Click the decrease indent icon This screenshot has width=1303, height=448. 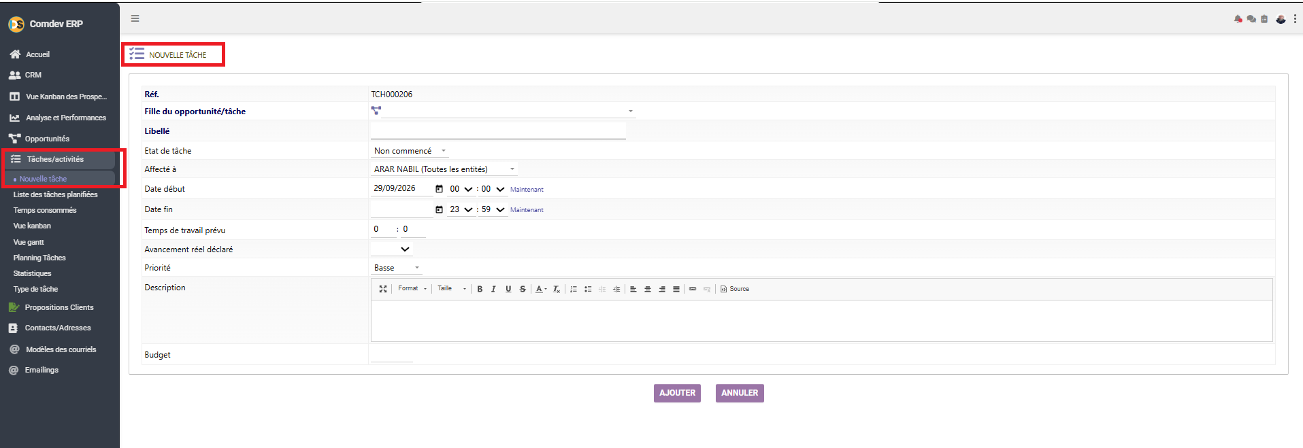click(602, 289)
